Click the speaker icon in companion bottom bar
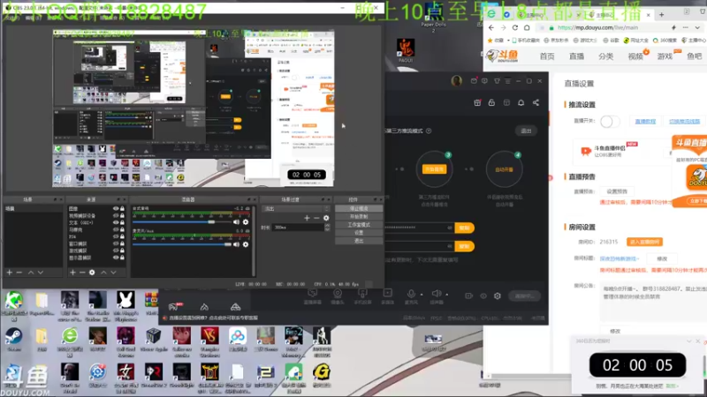 pyautogui.click(x=436, y=294)
